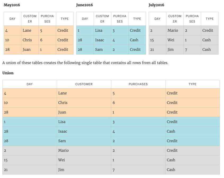224x178 pixels.
Task: Click CUSTOMER header in the Union table
Action: click(x=84, y=84)
